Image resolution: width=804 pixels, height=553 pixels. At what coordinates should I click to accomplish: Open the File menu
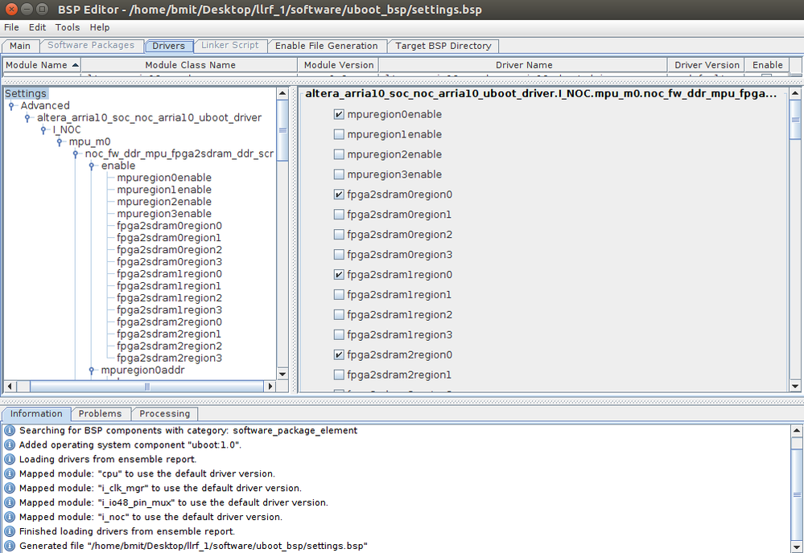11,27
